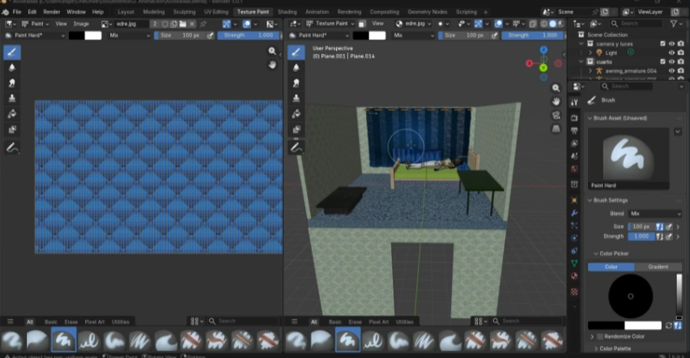690x358 pixels.
Task: Expand the Color Palette panel
Action: [614, 348]
